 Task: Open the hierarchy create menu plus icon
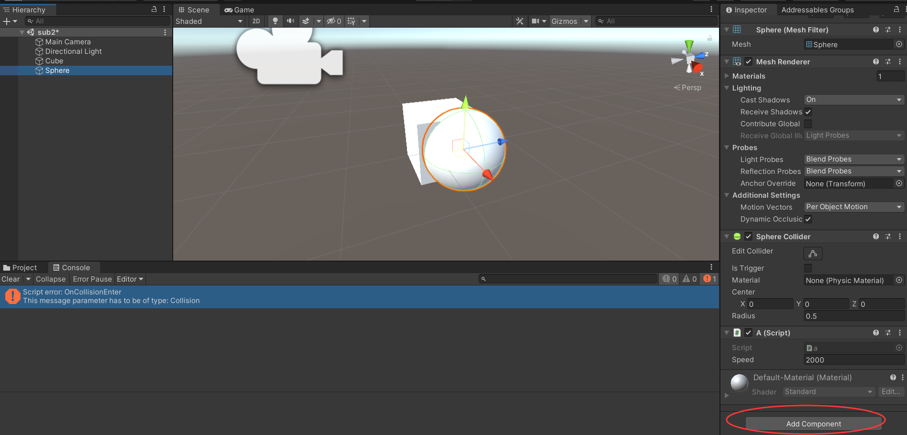pyautogui.click(x=6, y=21)
